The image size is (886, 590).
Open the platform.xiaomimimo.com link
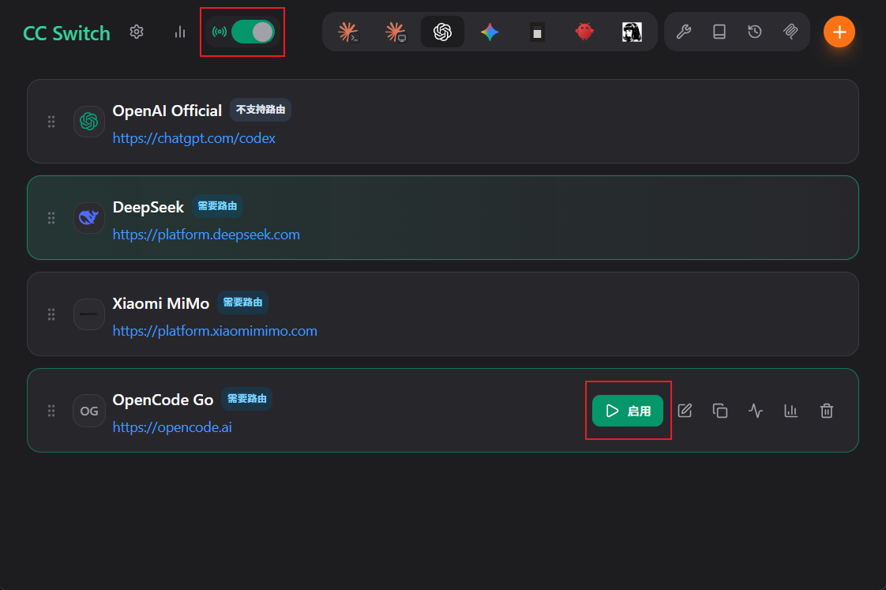click(x=215, y=331)
